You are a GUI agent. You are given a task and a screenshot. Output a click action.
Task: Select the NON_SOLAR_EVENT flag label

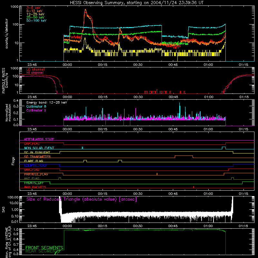pyautogui.click(x=39, y=148)
